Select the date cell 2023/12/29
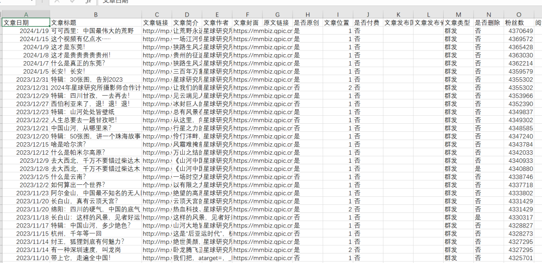The height and width of the screenshot is (263, 542). [26, 96]
